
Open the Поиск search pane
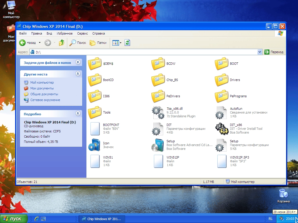(77, 43)
